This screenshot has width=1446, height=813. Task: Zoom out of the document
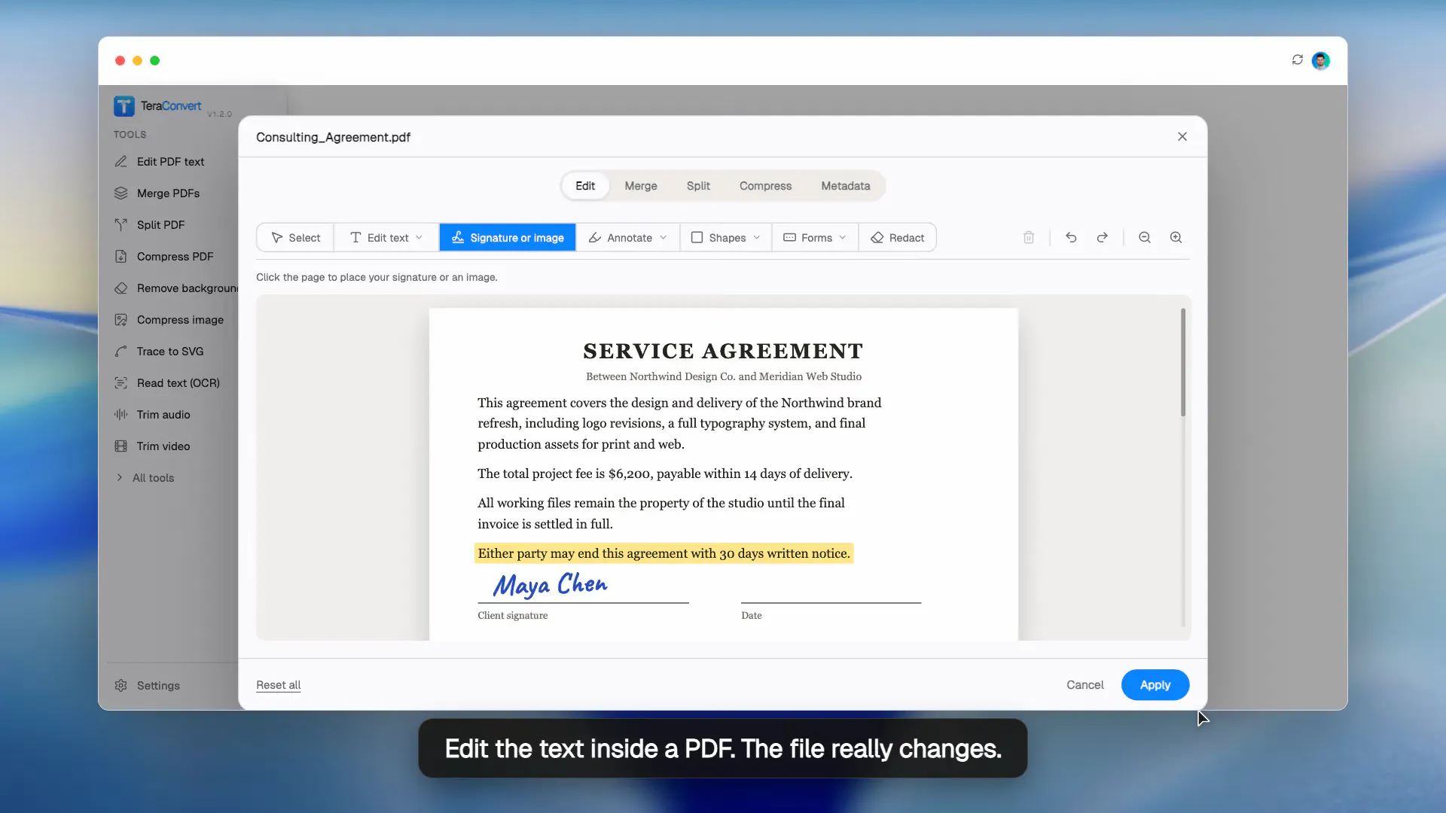(1145, 238)
